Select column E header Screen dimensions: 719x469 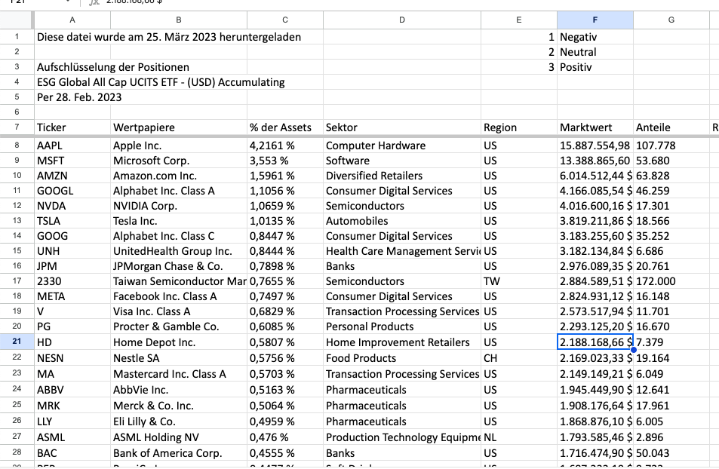click(x=519, y=20)
